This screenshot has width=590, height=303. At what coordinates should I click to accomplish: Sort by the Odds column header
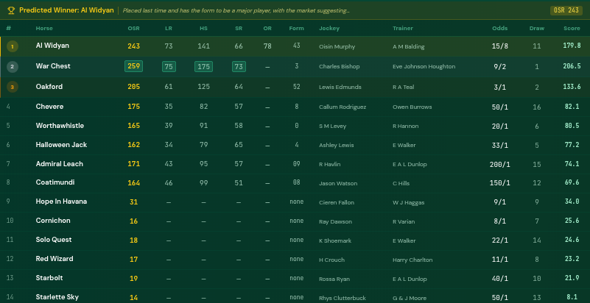(499, 28)
